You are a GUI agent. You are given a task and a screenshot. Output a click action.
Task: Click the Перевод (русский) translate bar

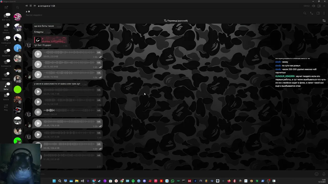coord(176,21)
